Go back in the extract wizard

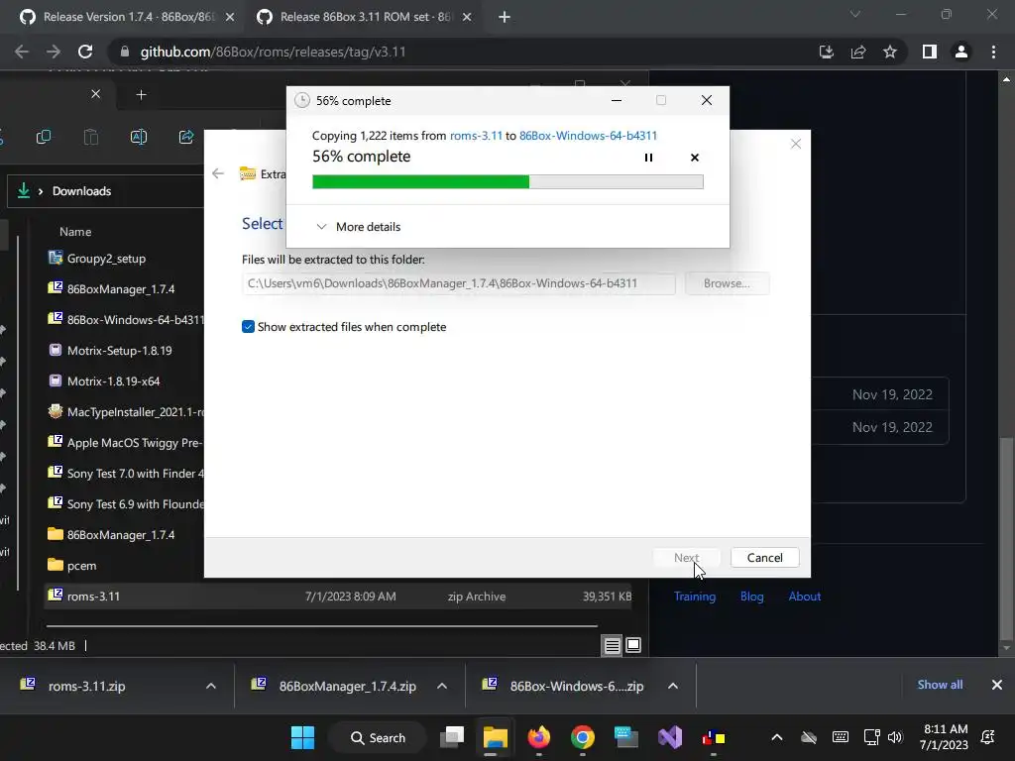[218, 173]
